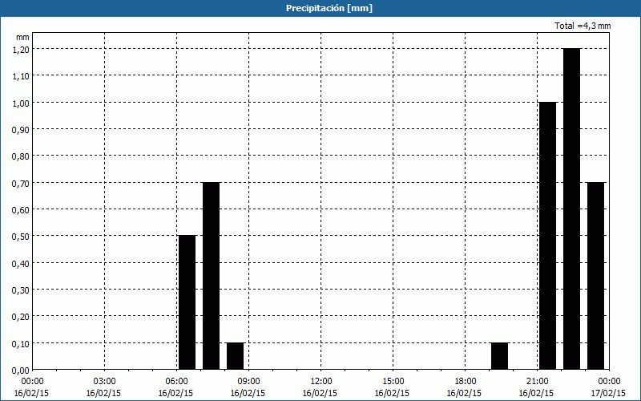Image resolution: width=641 pixels, height=401 pixels.
Task: Click the 00:00 16/02/15 starting time label
Action: click(31, 387)
